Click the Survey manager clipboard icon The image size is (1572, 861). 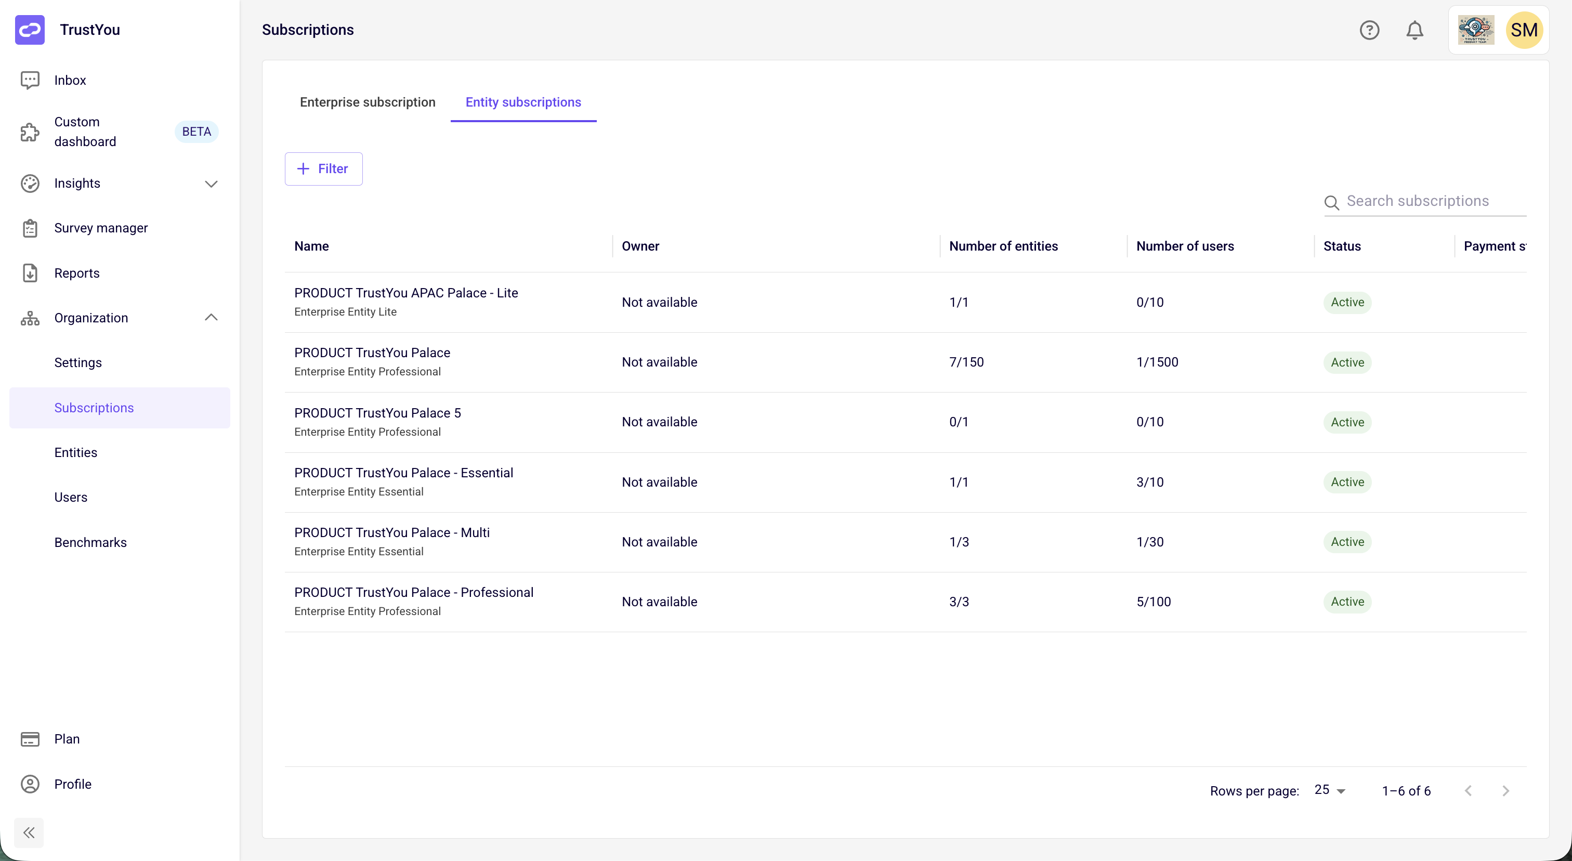30,228
